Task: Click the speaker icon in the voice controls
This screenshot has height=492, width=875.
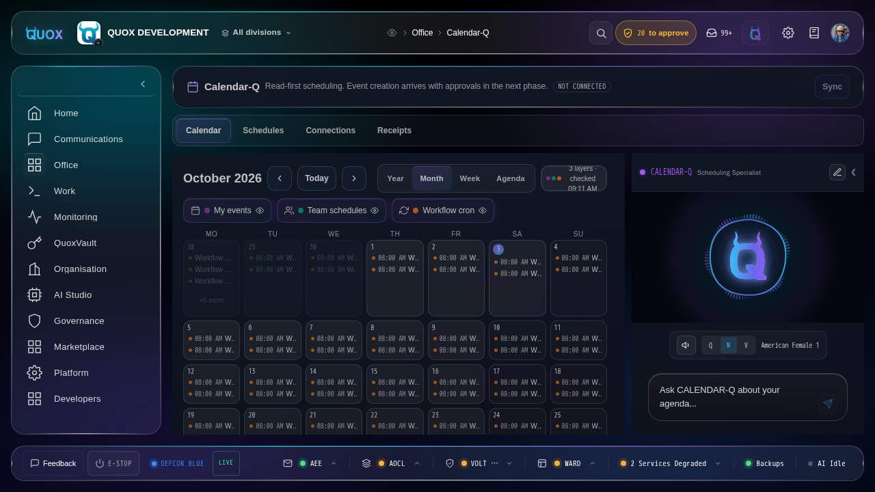Action: pyautogui.click(x=686, y=345)
